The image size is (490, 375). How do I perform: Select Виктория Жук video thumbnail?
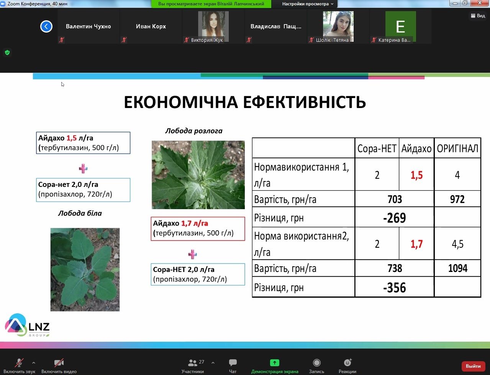point(213,26)
